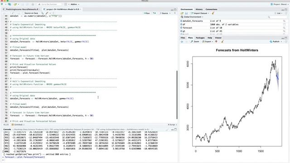The width and height of the screenshot is (290, 163).
Task: Switch to the Help tab
Action: click(209, 38)
